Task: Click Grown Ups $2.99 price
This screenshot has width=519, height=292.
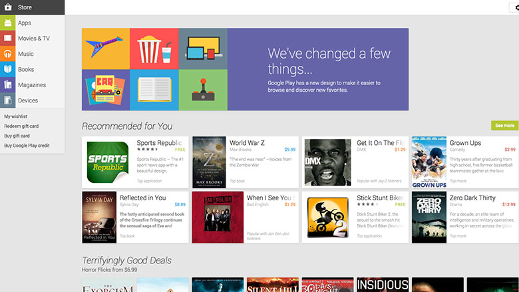Action: (510, 150)
